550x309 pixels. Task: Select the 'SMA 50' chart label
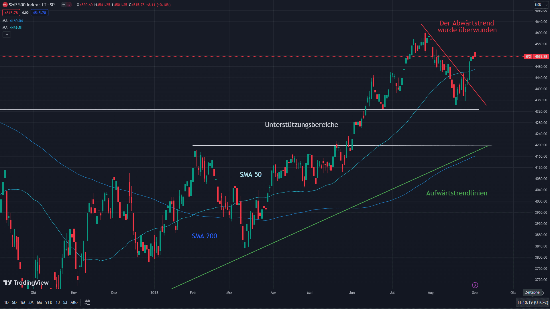[x=251, y=175]
